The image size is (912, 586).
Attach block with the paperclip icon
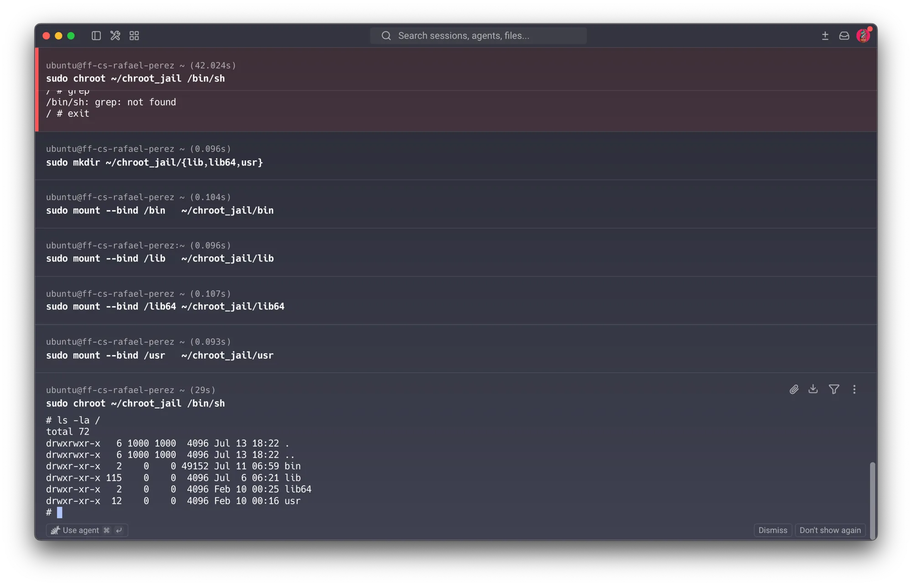[x=794, y=390]
